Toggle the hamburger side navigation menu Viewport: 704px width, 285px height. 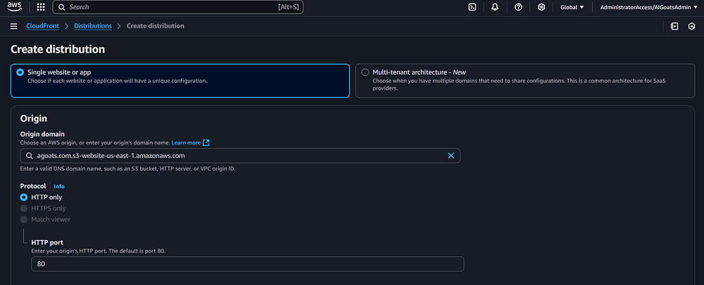(x=14, y=26)
